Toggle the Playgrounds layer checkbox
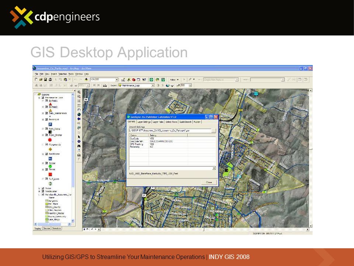The image size is (354, 266). pos(46,144)
